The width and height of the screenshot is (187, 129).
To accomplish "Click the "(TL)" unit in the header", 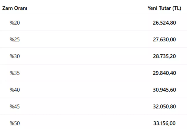I will point(177,8).
